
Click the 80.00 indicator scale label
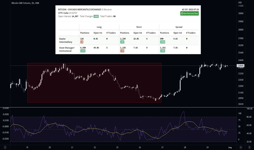(x=249, y=117)
